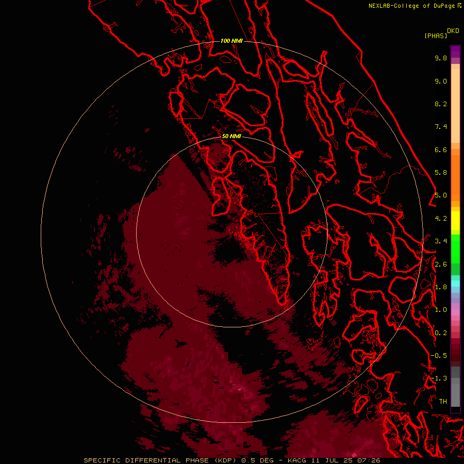Image resolution: width=464 pixels, height=464 pixels.
Task: Select the -1.3 legend scale value
Action: coord(439,378)
